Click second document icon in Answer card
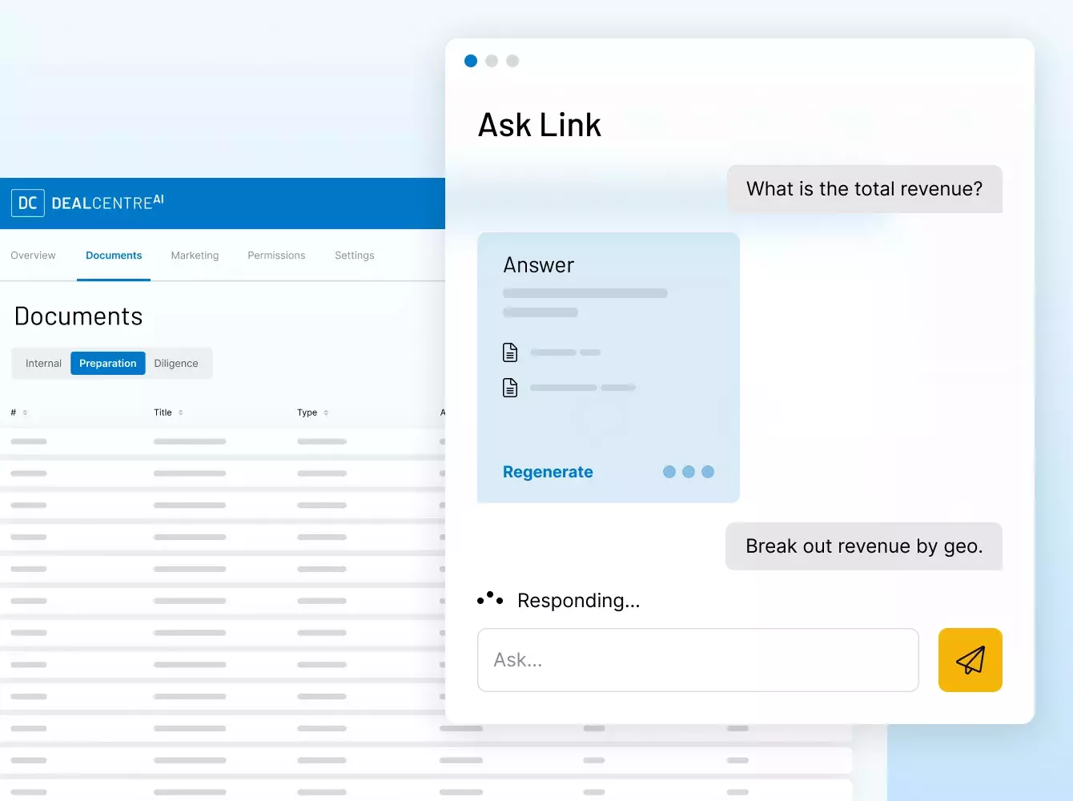This screenshot has height=801, width=1073. [510, 388]
